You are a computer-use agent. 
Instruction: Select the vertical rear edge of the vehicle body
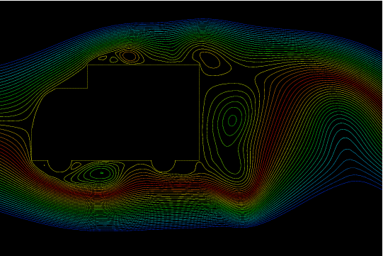[200, 113]
